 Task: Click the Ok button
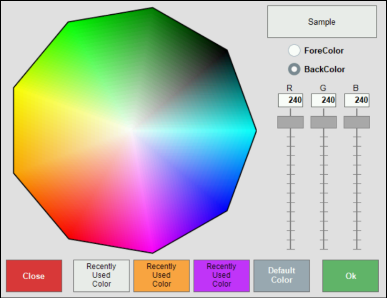point(350,276)
